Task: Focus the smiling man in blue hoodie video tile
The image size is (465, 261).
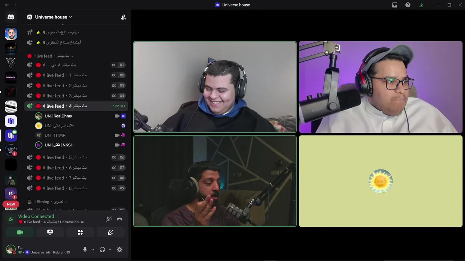Action: coord(215,87)
